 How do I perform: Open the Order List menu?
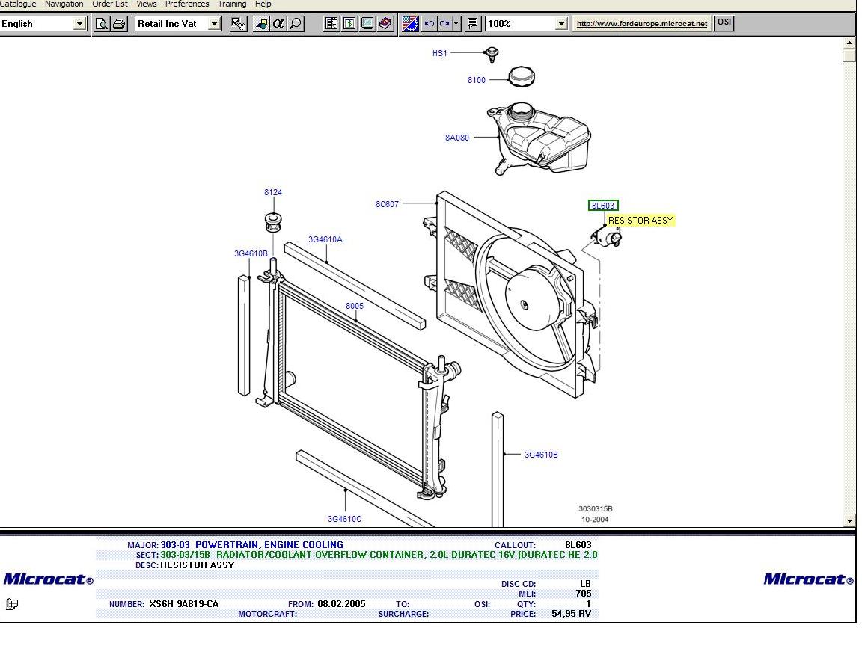(110, 4)
